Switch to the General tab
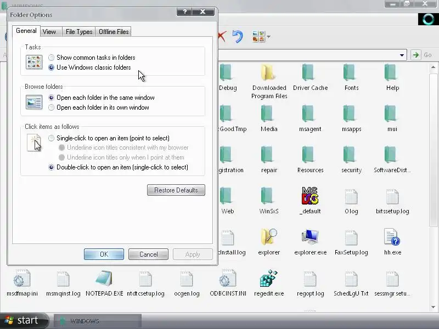The image size is (439, 329). point(26,31)
